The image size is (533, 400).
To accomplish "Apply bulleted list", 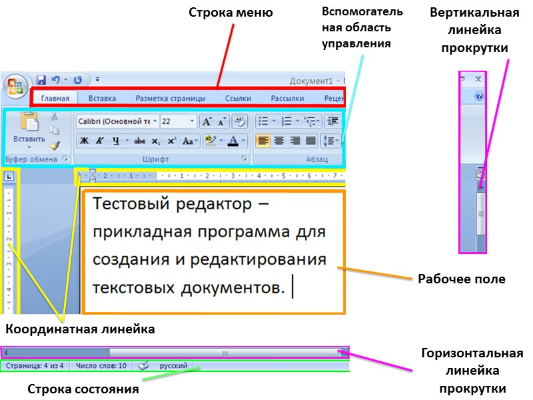I will coord(263,121).
